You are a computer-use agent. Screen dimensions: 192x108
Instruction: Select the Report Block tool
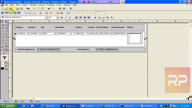point(2,53)
